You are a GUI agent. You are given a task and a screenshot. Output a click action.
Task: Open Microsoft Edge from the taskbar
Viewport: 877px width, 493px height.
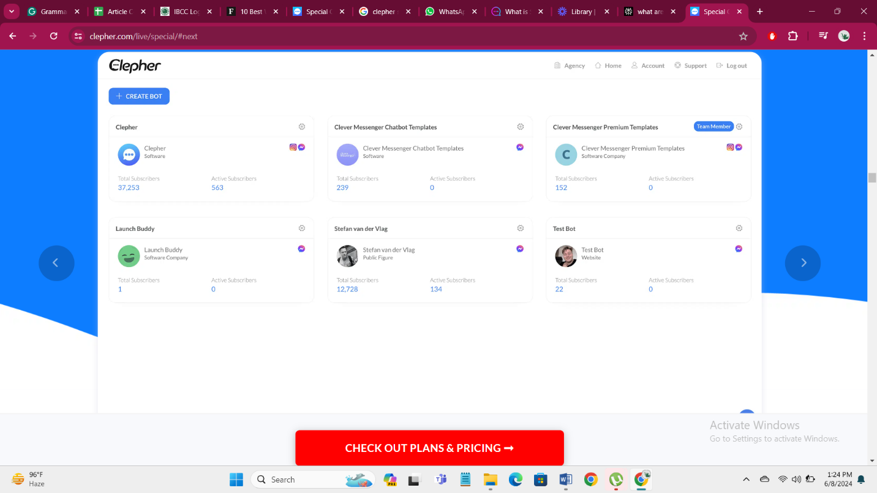(516, 480)
